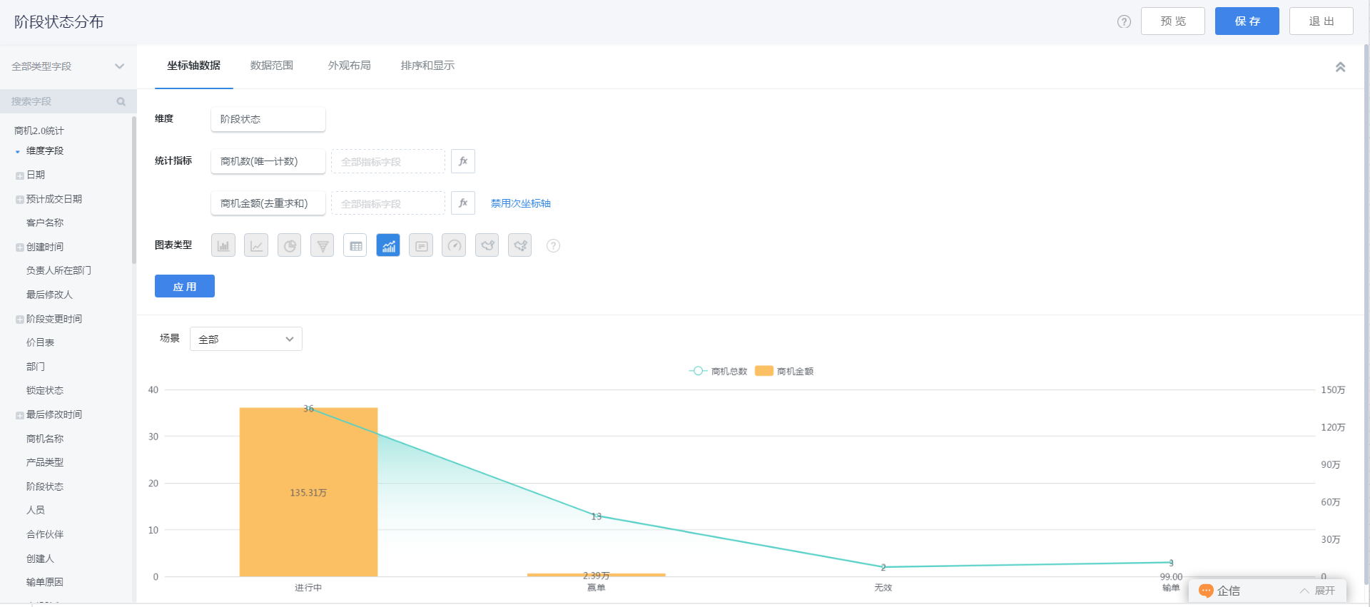The image size is (1370, 607).
Task: Expand the 最后修改时间 field group
Action: pos(20,415)
